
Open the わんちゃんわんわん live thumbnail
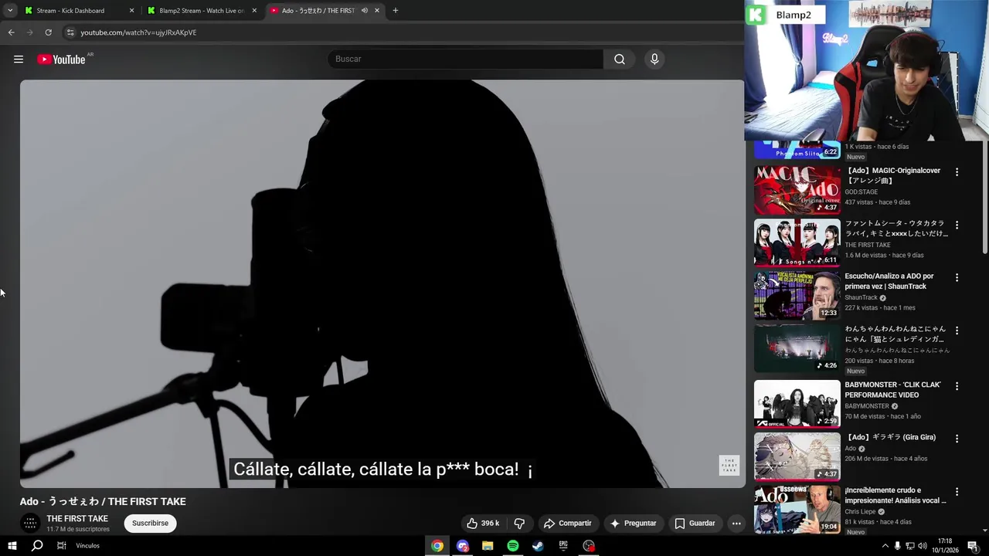[x=797, y=348]
